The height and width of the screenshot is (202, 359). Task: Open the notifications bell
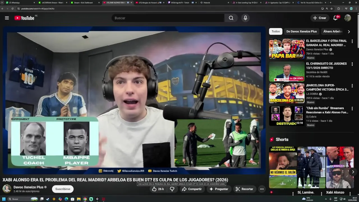[335, 18]
